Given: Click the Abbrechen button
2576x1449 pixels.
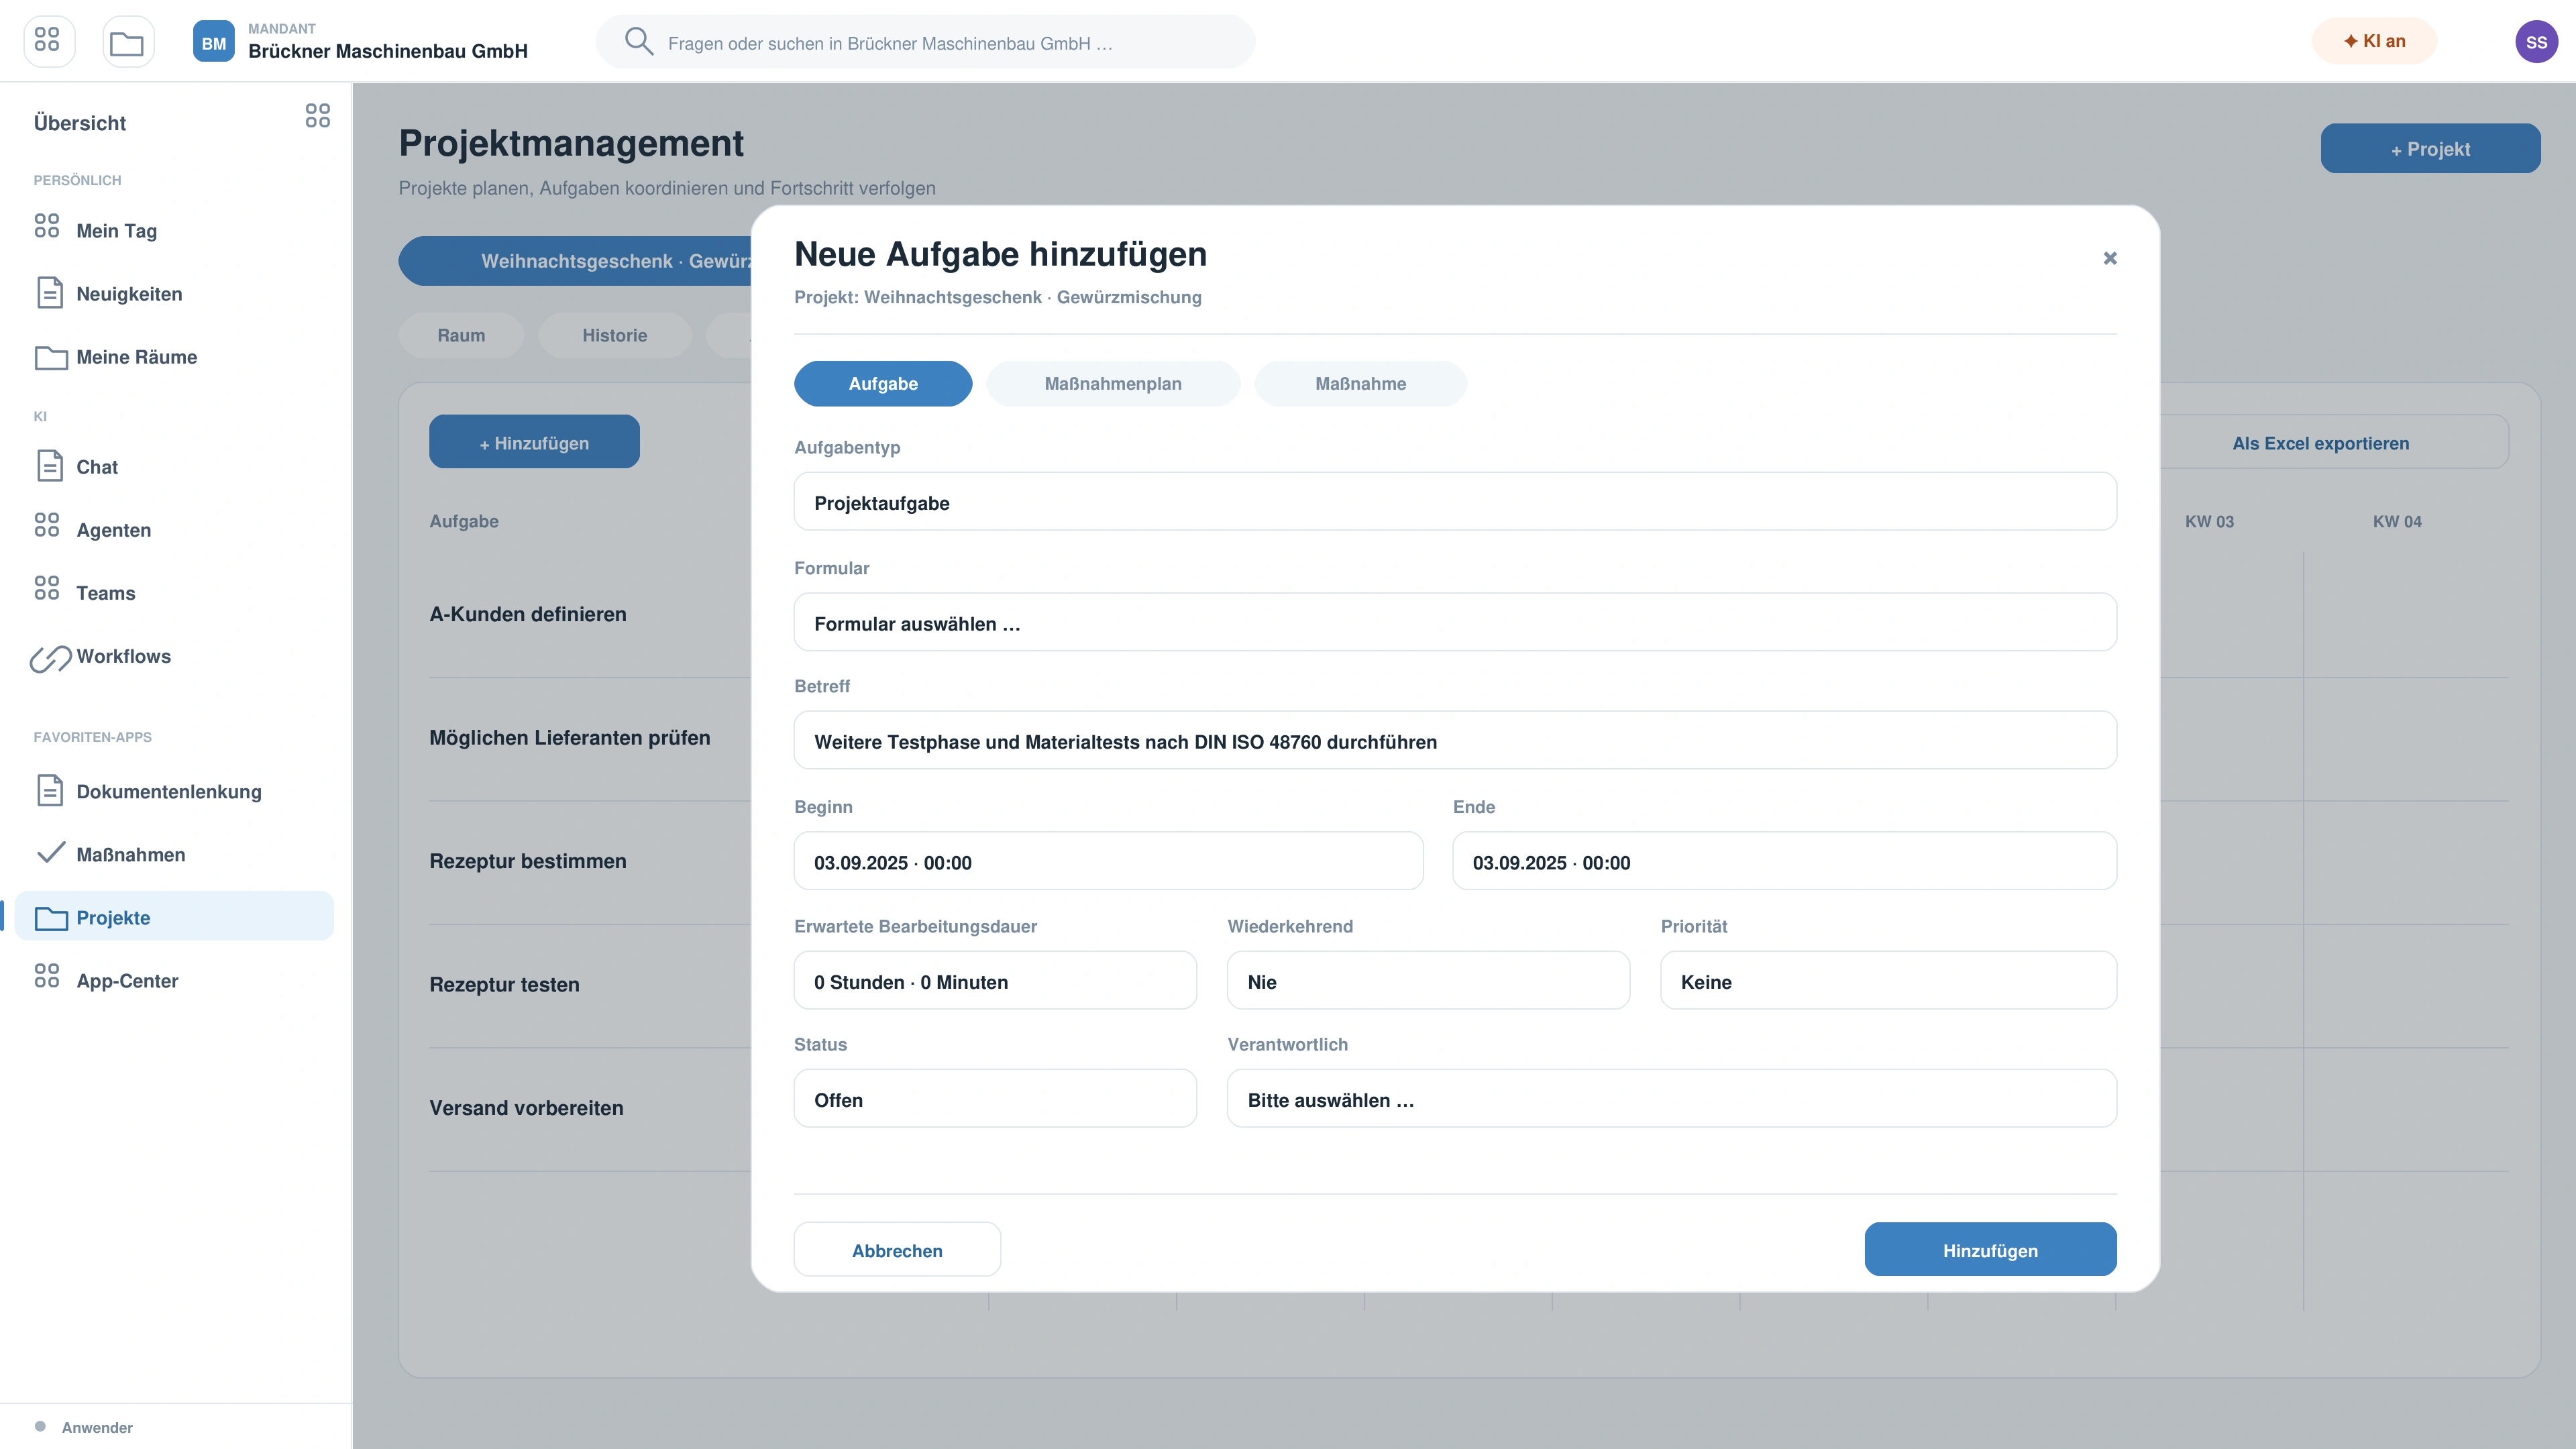Looking at the screenshot, I should click(897, 1249).
